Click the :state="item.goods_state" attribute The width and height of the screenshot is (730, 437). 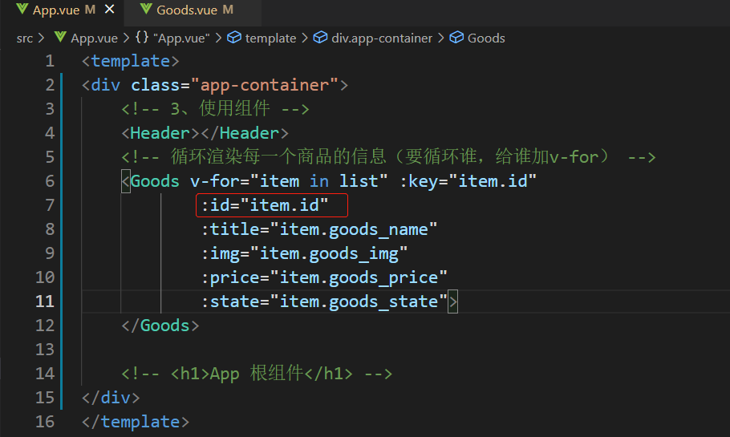[325, 301]
